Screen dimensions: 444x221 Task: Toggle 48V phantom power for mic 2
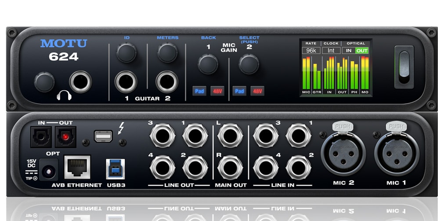click(x=257, y=91)
